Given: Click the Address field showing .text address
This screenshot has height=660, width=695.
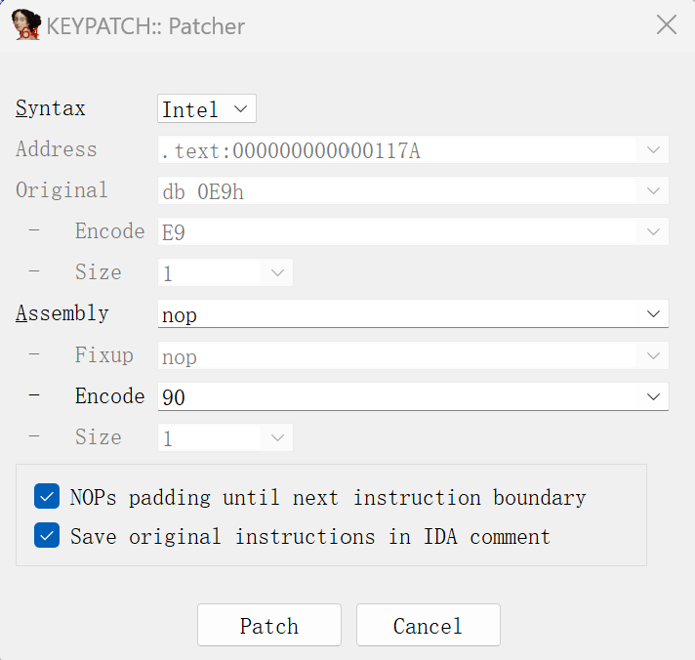Looking at the screenshot, I should [x=390, y=150].
